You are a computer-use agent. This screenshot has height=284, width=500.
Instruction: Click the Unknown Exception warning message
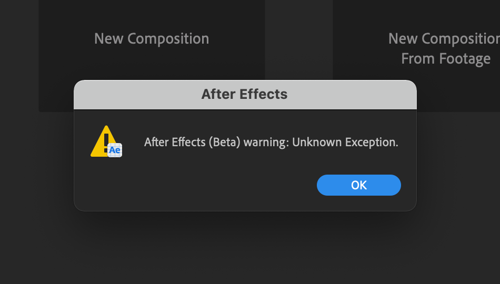tap(271, 142)
